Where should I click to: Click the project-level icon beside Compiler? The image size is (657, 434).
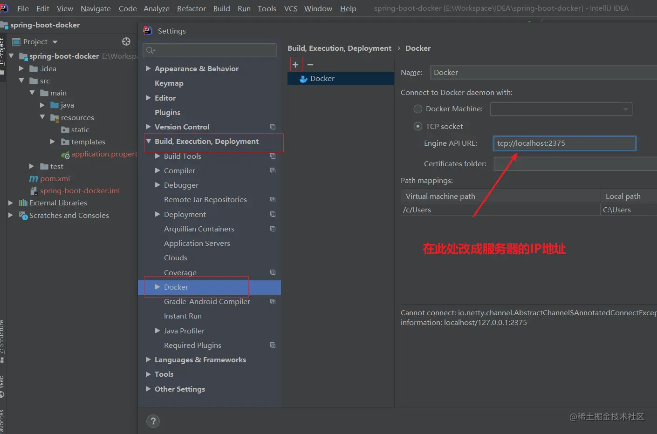pos(273,170)
